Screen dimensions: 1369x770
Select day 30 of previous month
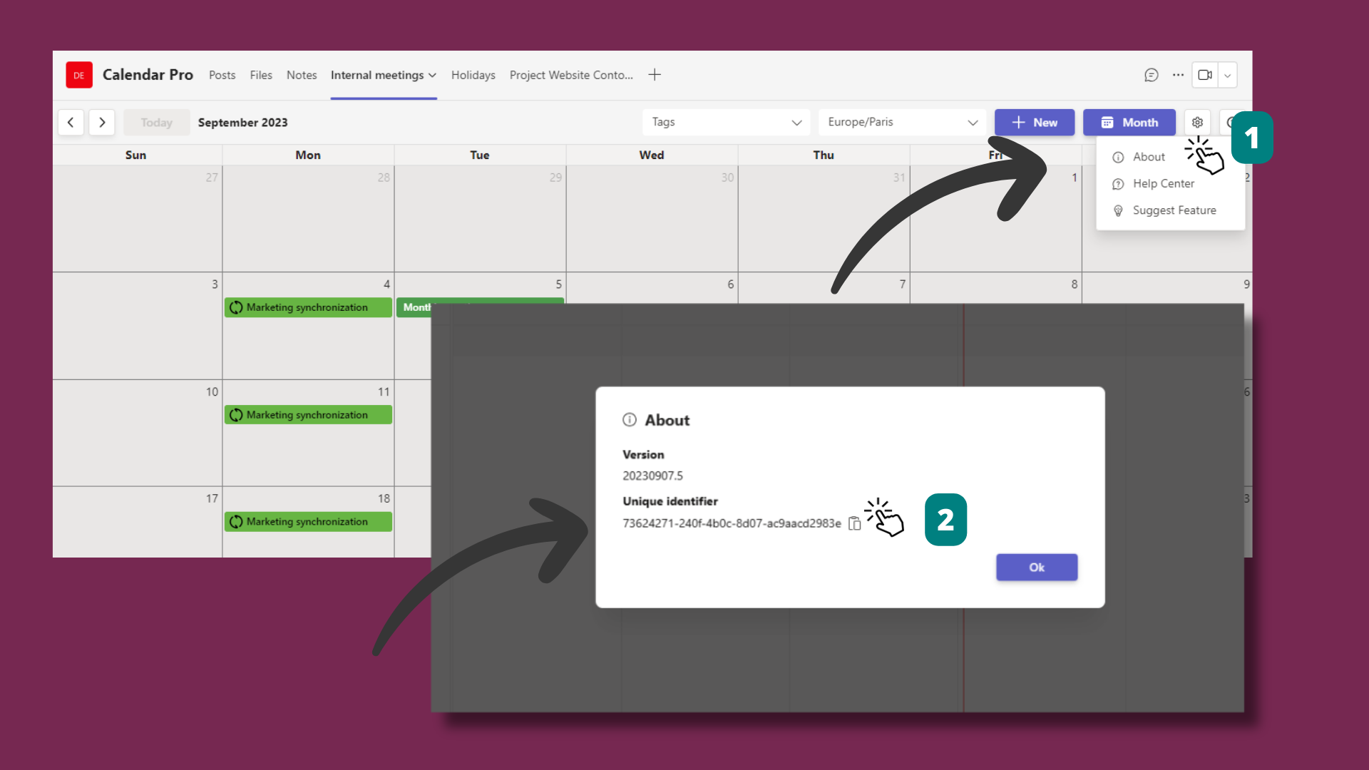point(727,178)
